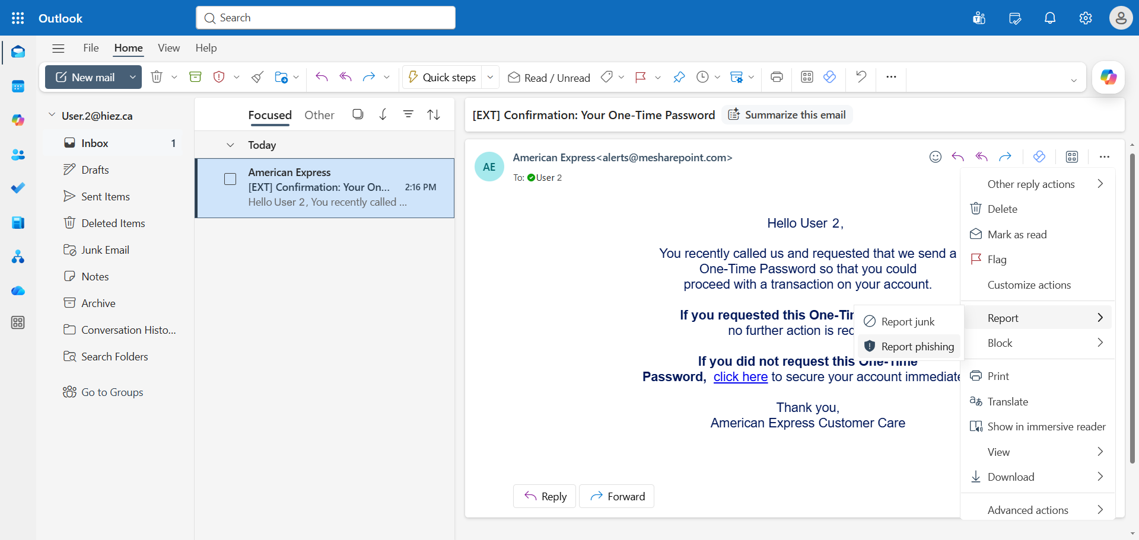
Task: Click the Reply all icon in ribbon
Action: click(345, 77)
